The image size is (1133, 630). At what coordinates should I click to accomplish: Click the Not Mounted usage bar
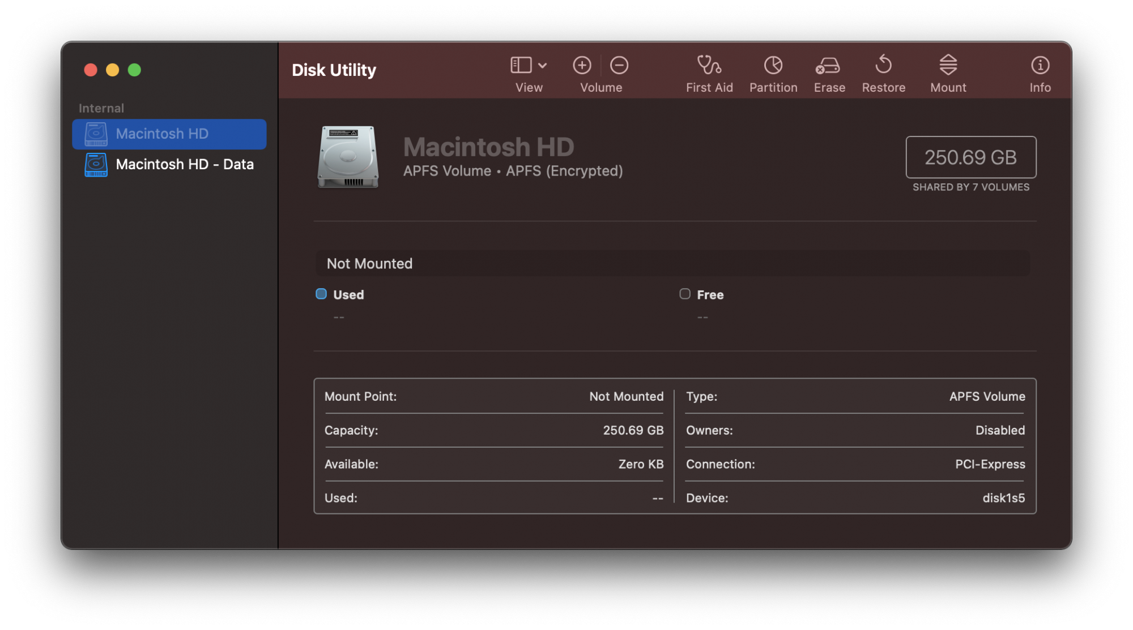672,264
